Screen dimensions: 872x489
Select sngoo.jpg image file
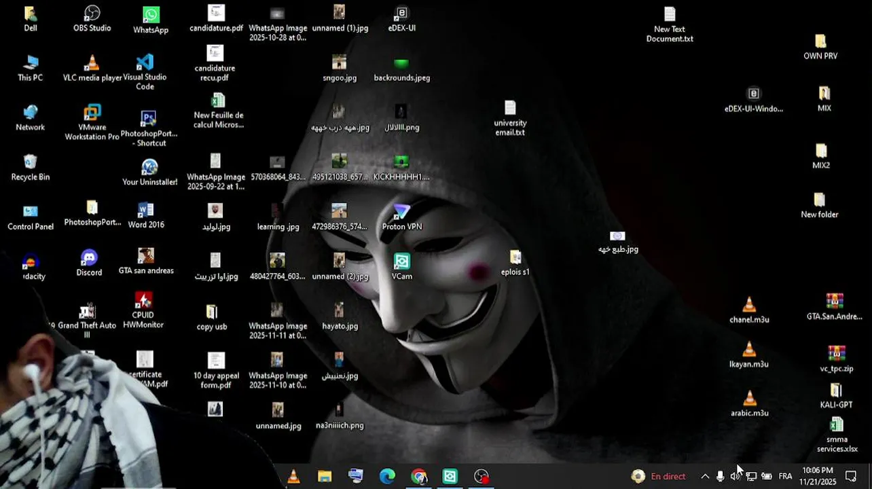pos(340,69)
